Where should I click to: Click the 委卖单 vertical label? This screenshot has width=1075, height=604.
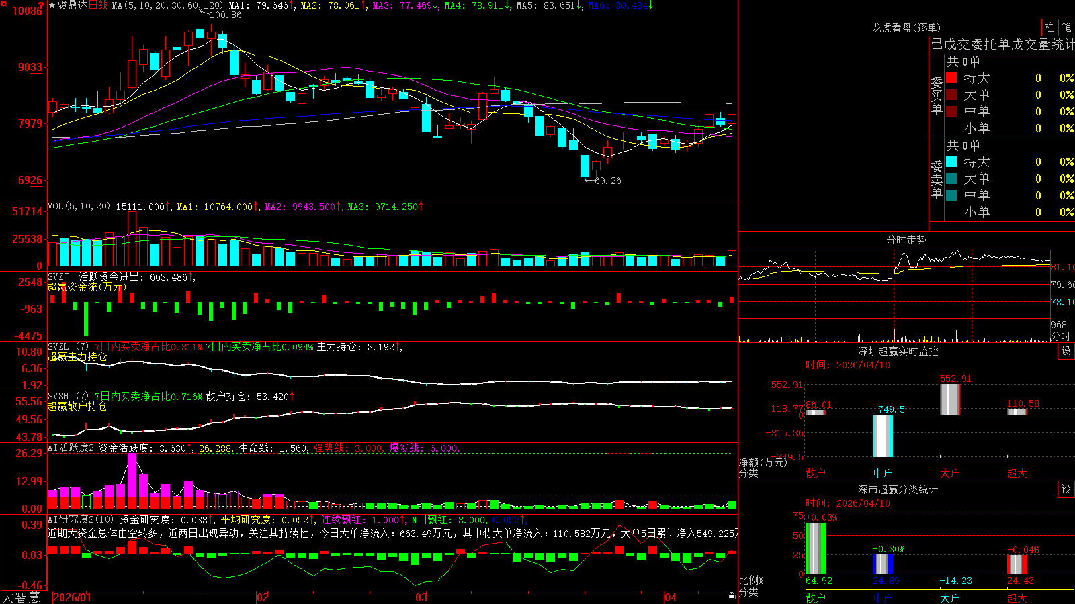[x=937, y=179]
